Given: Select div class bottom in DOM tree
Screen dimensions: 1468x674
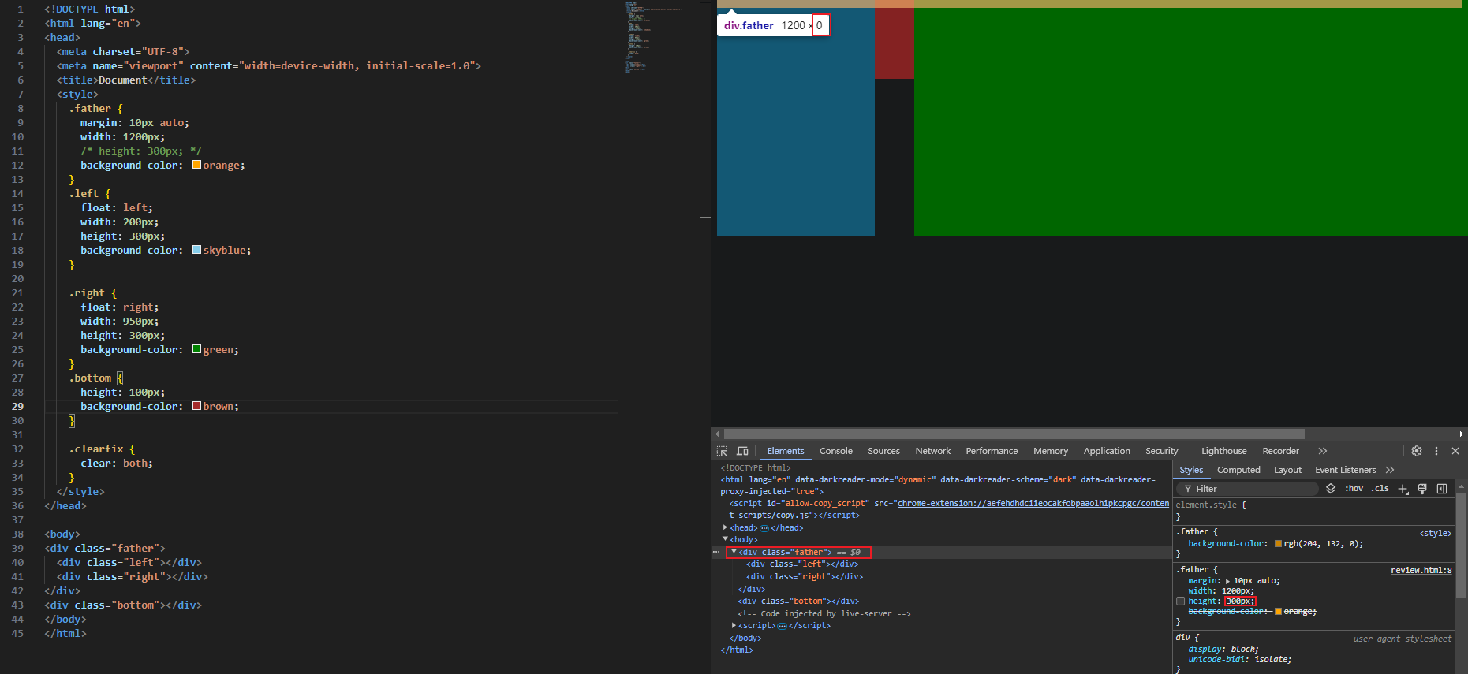Looking at the screenshot, I should pos(798,601).
